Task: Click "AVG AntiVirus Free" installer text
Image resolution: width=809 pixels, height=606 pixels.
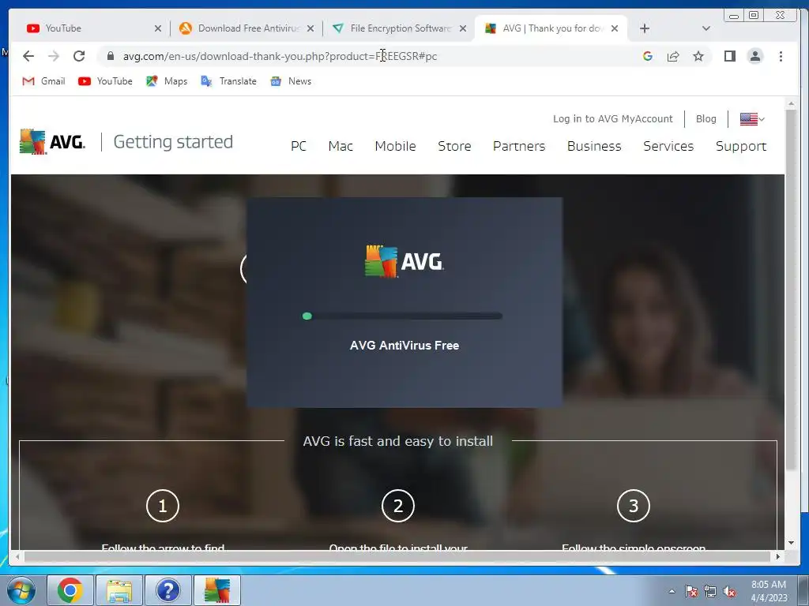Action: point(404,346)
